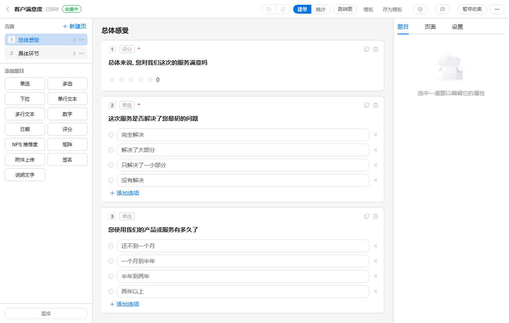Add a 下拉 question
The width and height of the screenshot is (509, 323).
(25, 99)
